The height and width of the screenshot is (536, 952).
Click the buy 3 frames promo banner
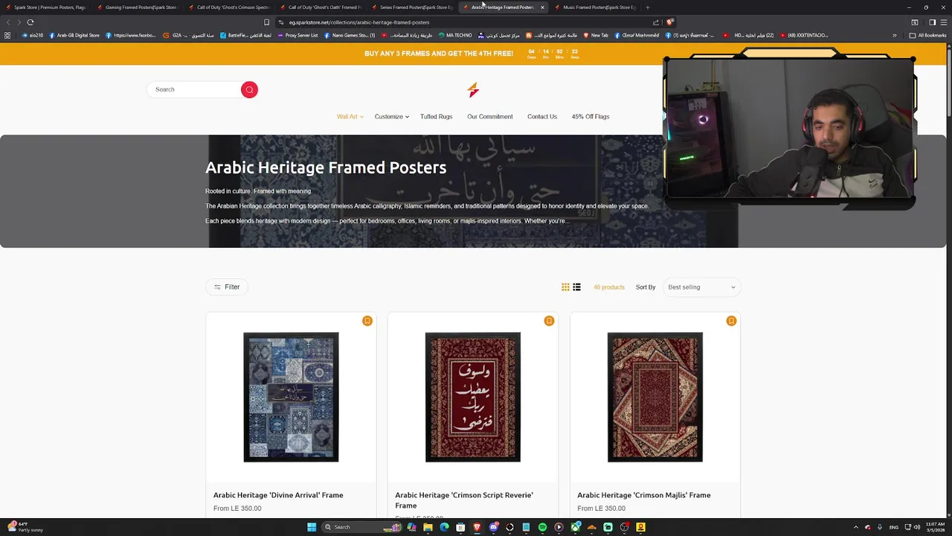coord(439,54)
